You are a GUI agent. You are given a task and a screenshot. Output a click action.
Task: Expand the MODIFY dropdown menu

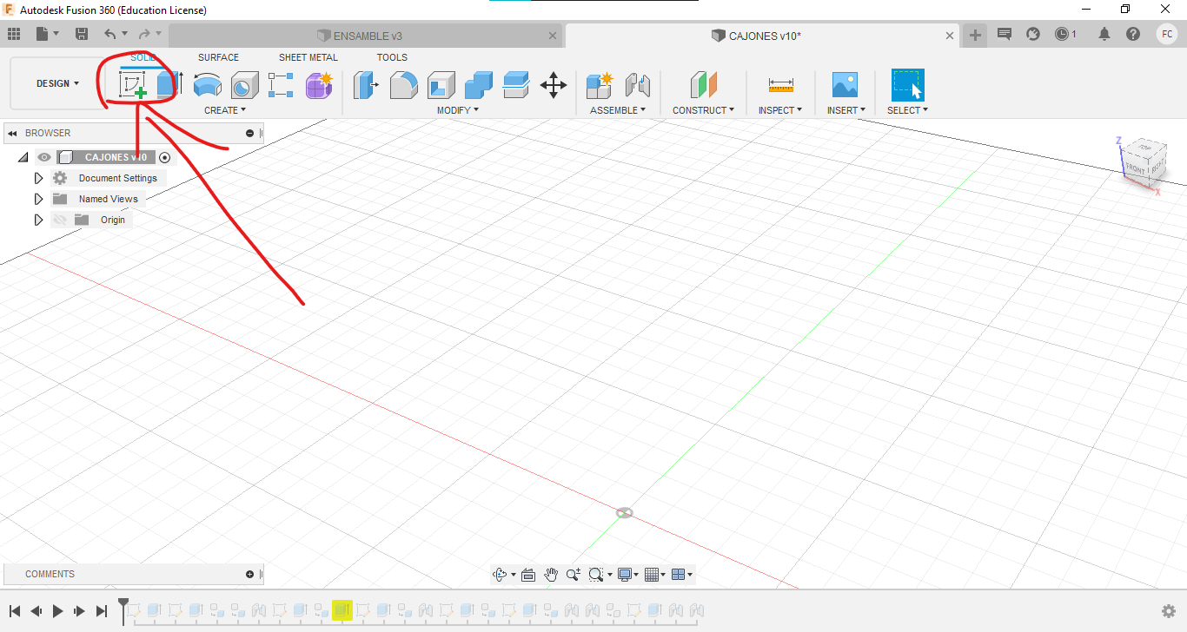[458, 110]
